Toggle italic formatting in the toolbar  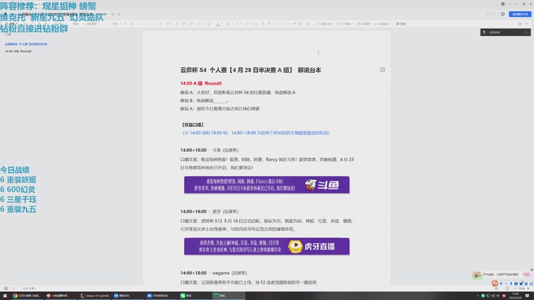coord(145,24)
